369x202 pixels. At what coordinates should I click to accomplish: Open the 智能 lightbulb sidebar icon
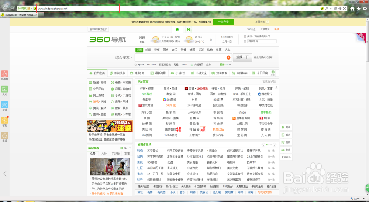click(x=4, y=120)
